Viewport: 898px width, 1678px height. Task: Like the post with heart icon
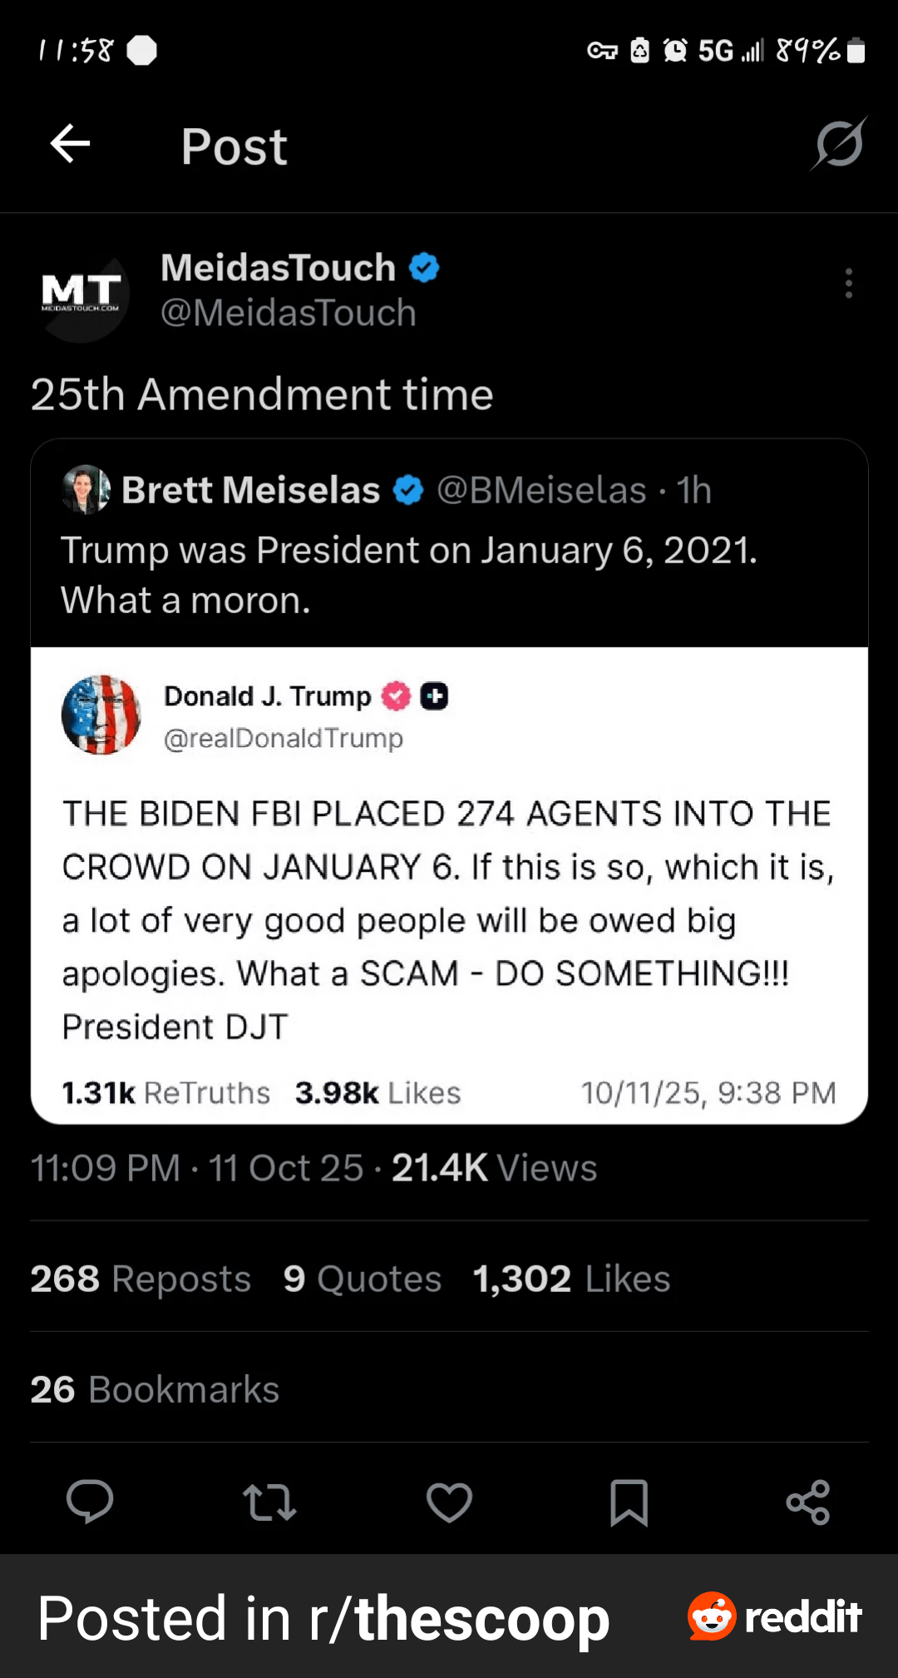click(449, 1502)
